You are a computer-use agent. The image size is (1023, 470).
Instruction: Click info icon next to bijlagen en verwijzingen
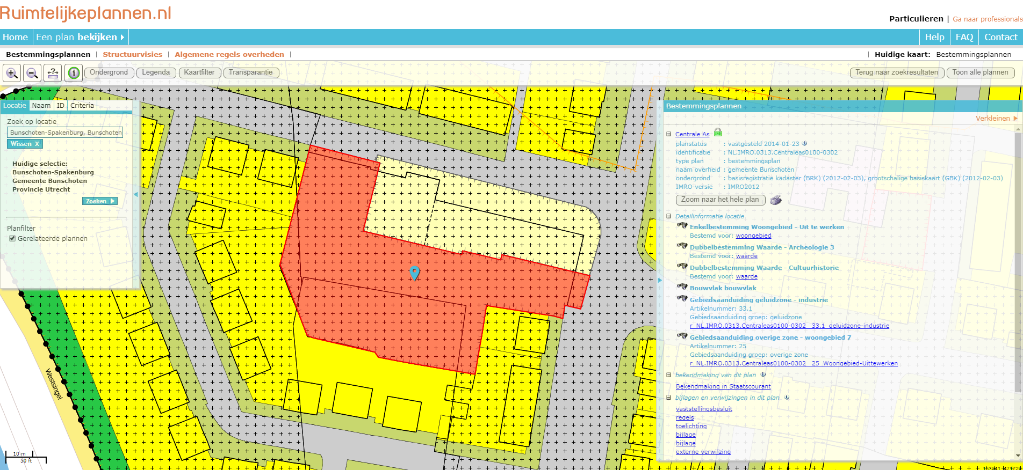tap(787, 397)
